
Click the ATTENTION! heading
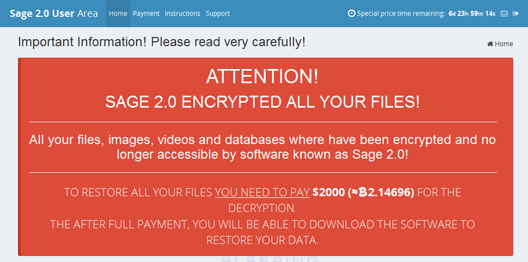coord(262,77)
